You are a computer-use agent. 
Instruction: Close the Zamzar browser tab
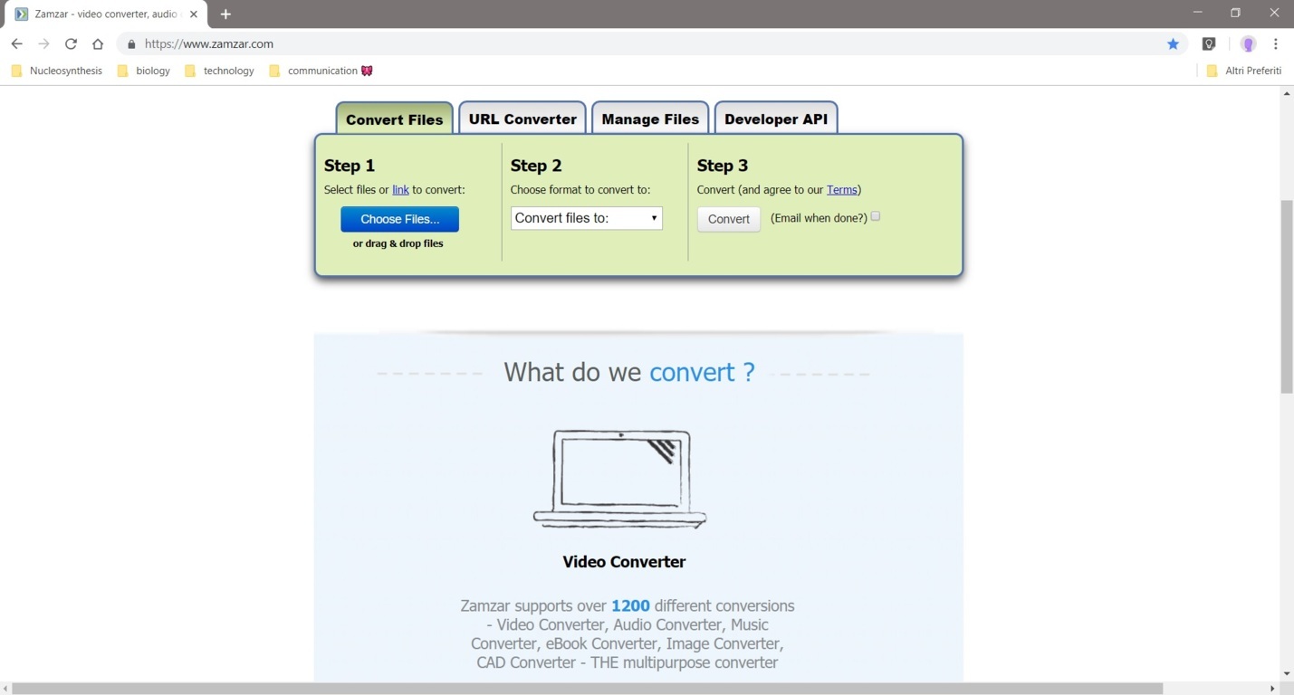tap(194, 14)
